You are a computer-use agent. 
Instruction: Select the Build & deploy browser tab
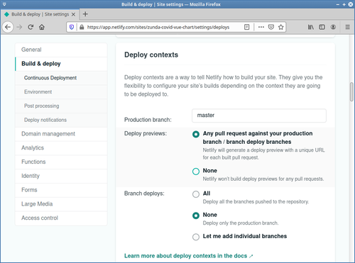pyautogui.click(x=40, y=14)
